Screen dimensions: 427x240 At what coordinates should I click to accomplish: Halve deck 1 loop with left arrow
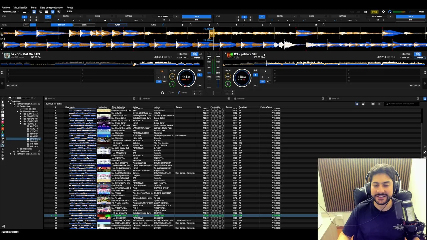point(159,77)
